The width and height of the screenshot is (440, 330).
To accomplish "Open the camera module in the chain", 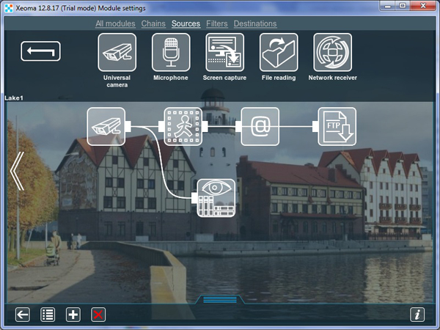I will pos(106,127).
